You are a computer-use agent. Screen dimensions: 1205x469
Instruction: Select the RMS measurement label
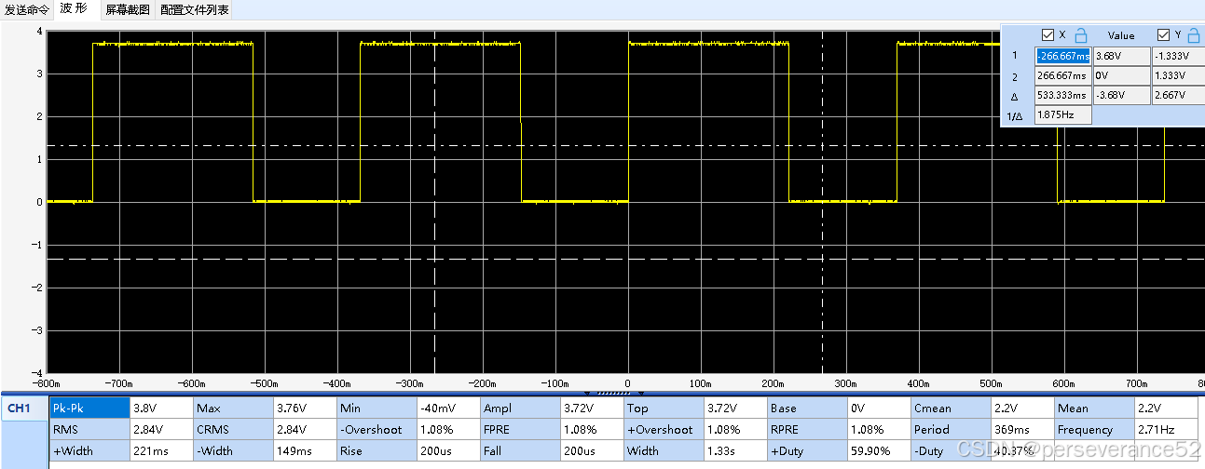[x=89, y=429]
